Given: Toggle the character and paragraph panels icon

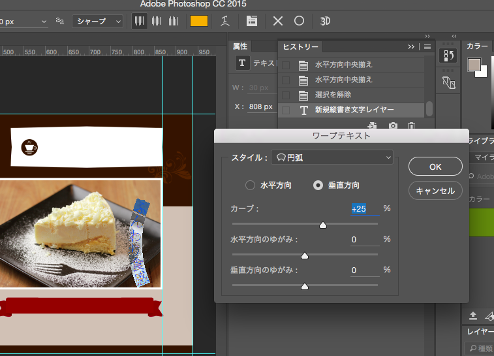Looking at the screenshot, I should (x=252, y=21).
